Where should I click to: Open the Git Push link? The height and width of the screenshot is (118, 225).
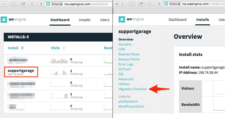[x=124, y=69]
